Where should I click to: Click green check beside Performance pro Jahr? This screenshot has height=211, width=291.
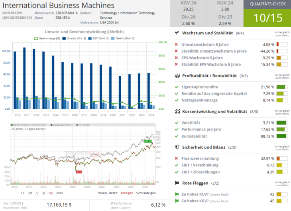[x=177, y=130]
